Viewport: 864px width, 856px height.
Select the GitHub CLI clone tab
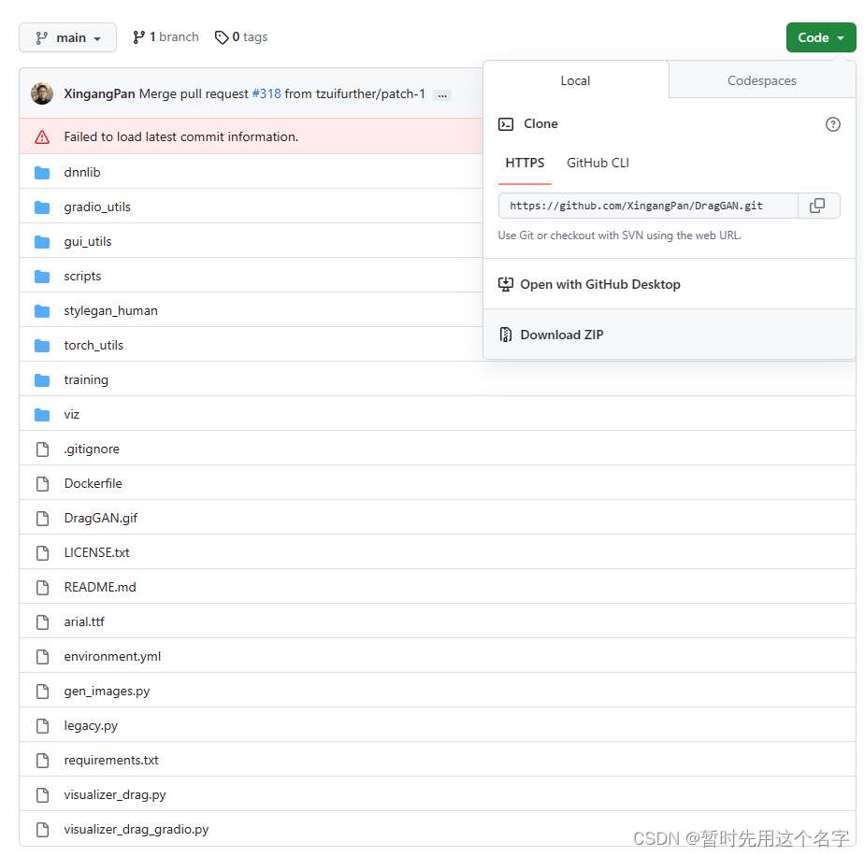598,163
